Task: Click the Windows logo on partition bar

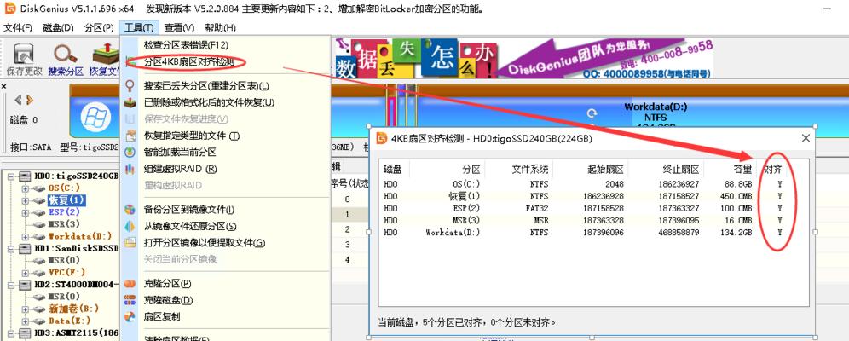Action: [x=95, y=117]
